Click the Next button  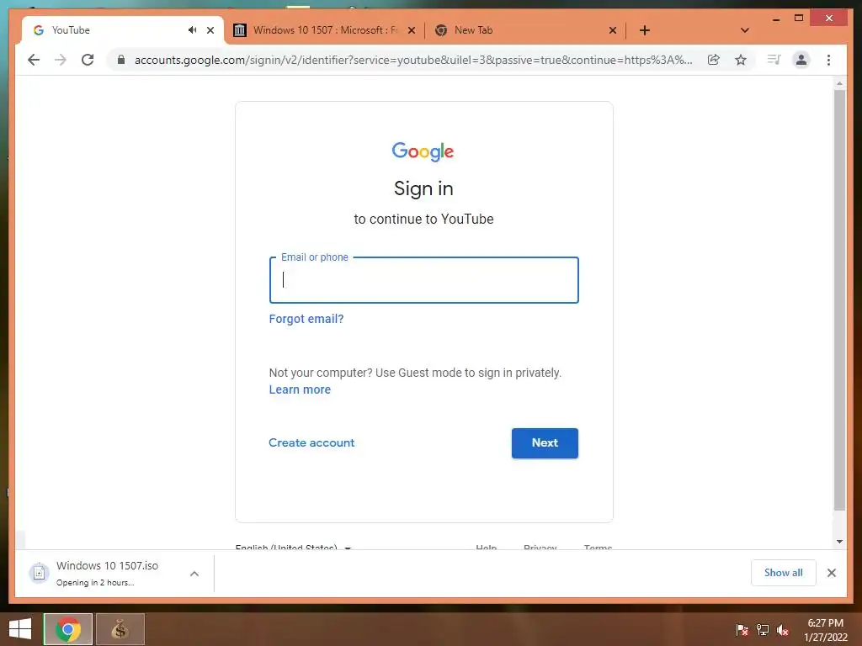545,443
